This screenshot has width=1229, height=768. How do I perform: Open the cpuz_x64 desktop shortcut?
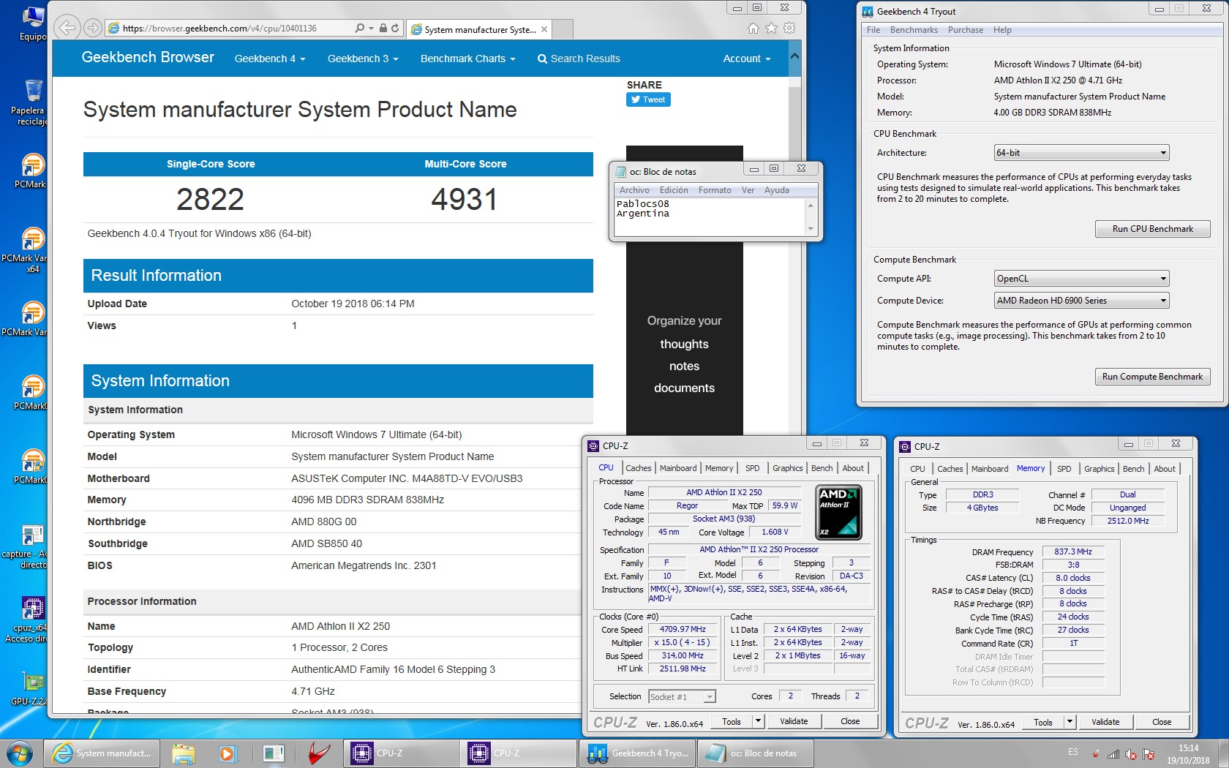point(32,620)
